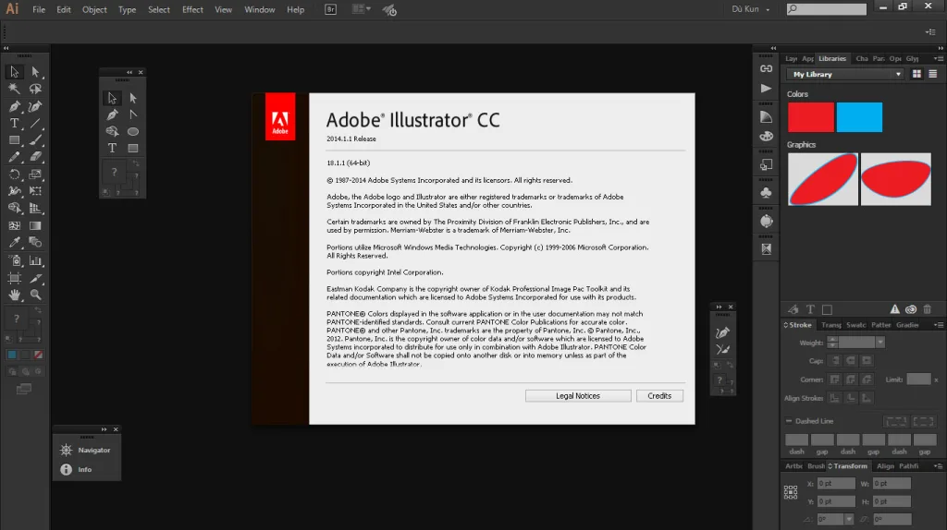
Task: Select the Rotate tool
Action: [x=14, y=175]
